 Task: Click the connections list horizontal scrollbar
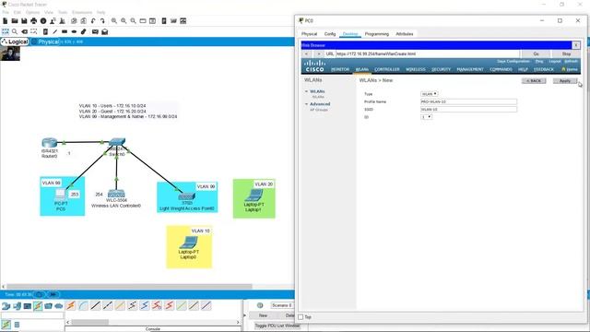(90, 322)
